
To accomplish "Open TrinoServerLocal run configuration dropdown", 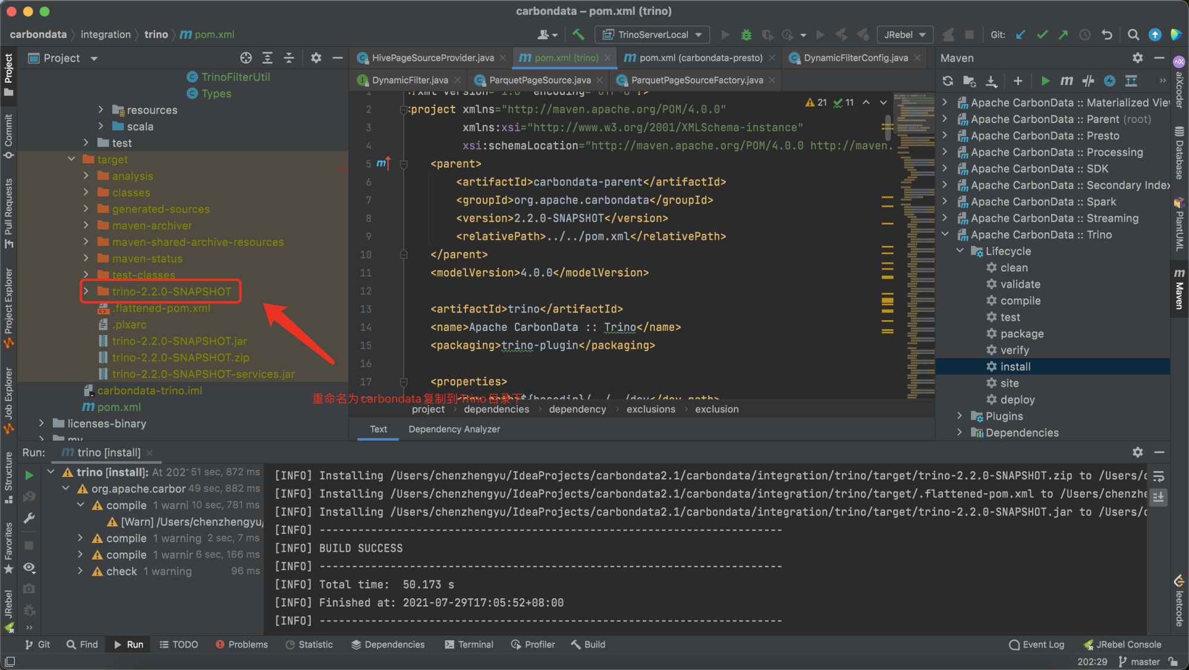I will point(653,34).
